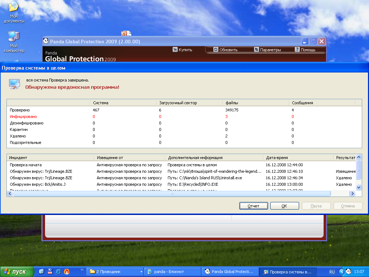This screenshot has height=277, width=369.
Task: Click the Купить cart button
Action: click(183, 50)
